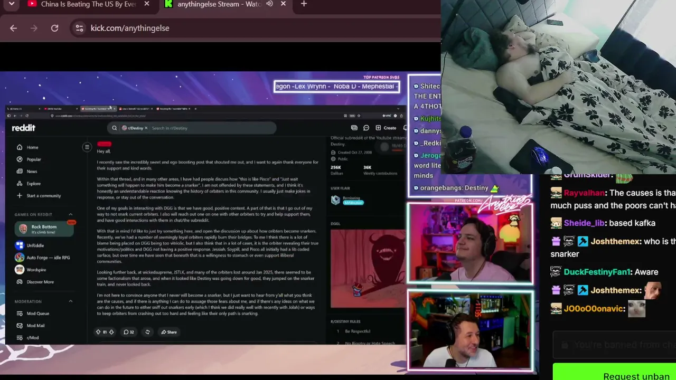The height and width of the screenshot is (380, 676).
Task: Click the Be Respectful rule
Action: 358,331
